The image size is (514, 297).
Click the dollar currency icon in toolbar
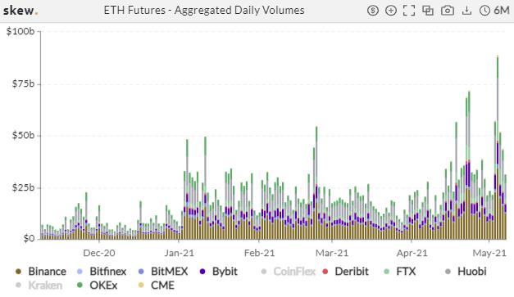click(373, 11)
